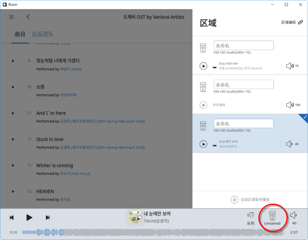308x240 pixels.
Task: Edit name field of the 未在播放 zone
Action: pyautogui.click(x=244, y=85)
